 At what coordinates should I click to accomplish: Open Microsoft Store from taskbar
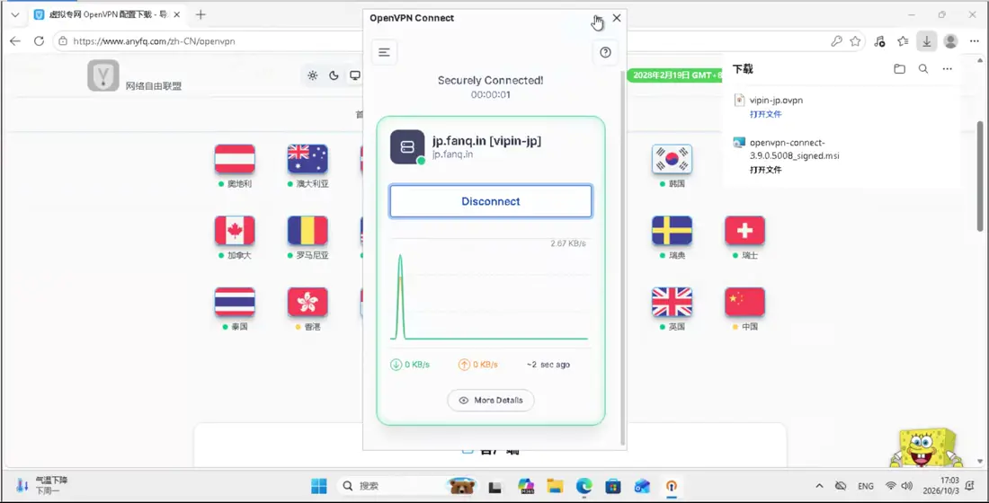point(613,486)
